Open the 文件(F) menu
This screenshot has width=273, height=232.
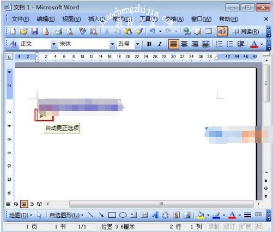(20, 19)
